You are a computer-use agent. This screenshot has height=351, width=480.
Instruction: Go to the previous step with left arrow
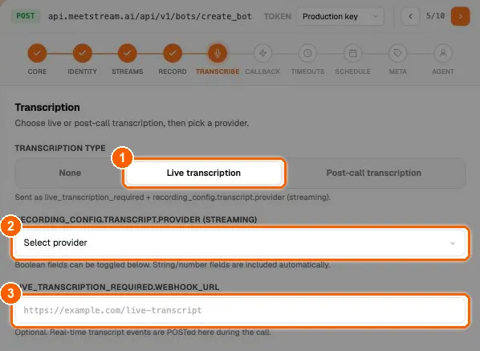pyautogui.click(x=410, y=16)
